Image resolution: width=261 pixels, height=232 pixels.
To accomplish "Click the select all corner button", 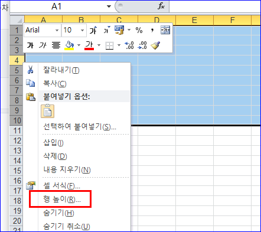I will [17, 20].
